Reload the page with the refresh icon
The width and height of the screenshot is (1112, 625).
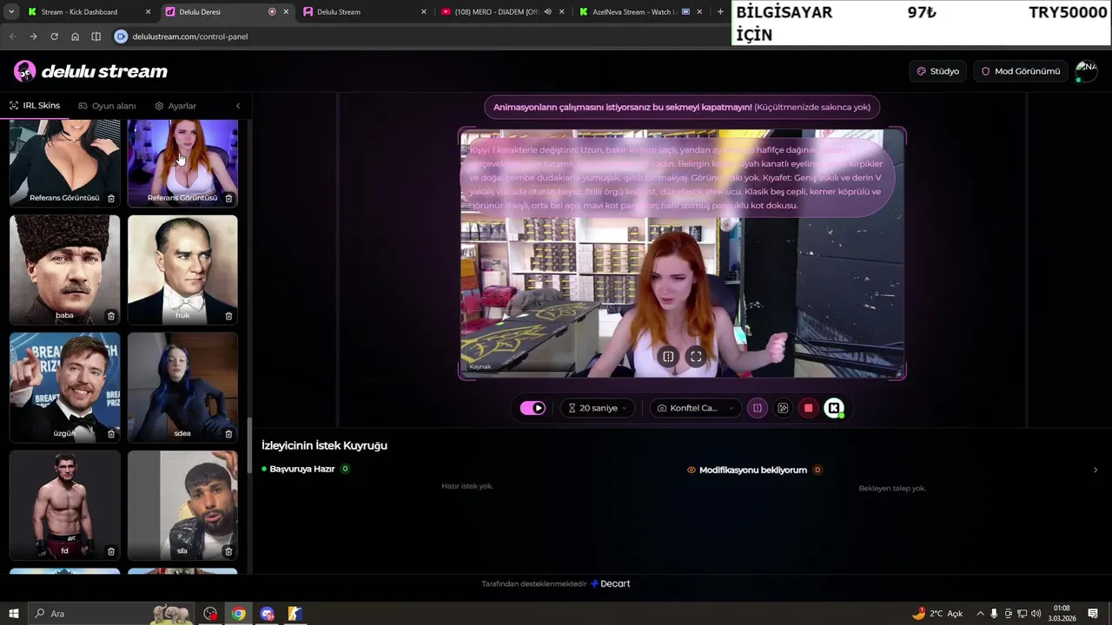[x=54, y=36]
